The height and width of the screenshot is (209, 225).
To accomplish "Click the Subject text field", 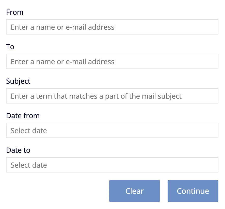I will click(112, 96).
